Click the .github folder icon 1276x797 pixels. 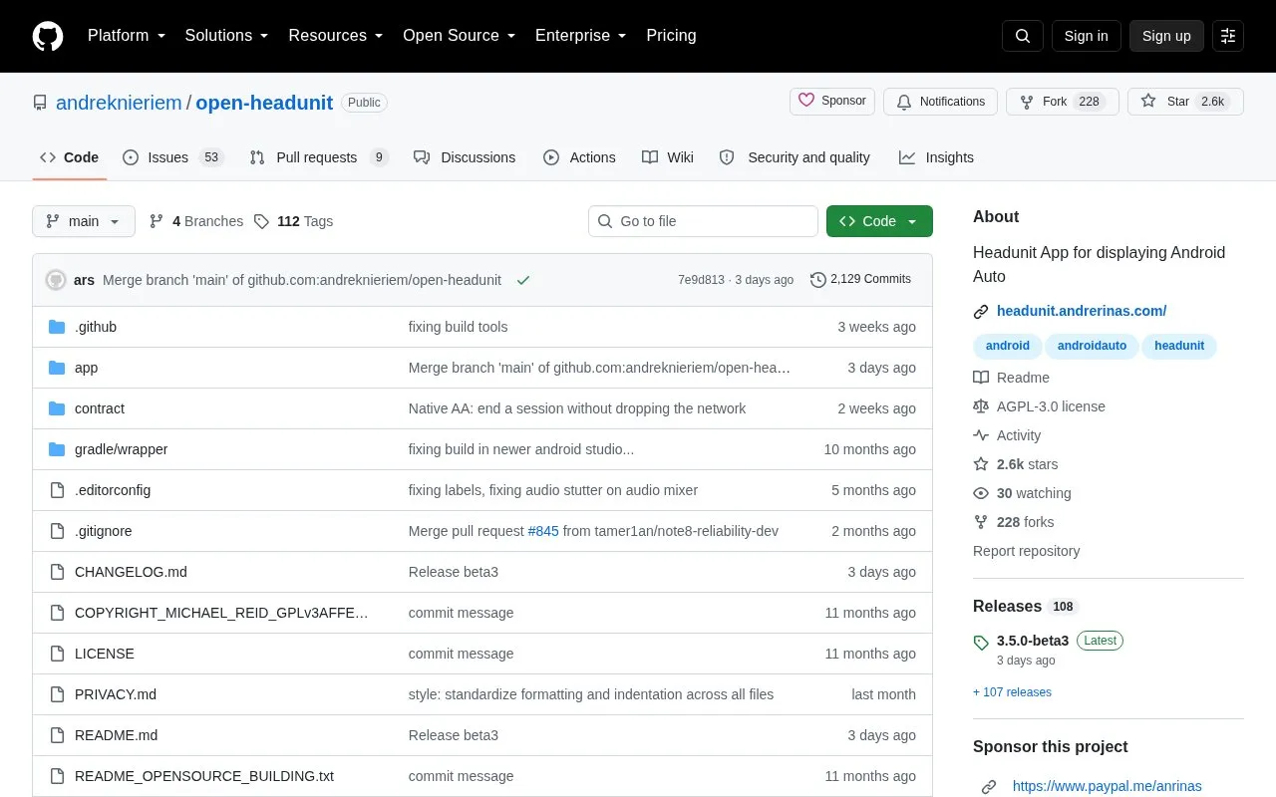click(57, 327)
